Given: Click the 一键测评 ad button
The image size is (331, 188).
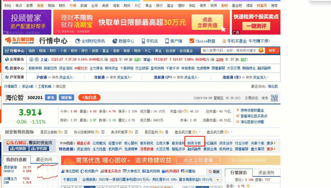Looking at the screenshot, I should click(x=256, y=26).
